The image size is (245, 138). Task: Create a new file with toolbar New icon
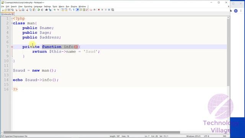pyautogui.click(x=3, y=10)
